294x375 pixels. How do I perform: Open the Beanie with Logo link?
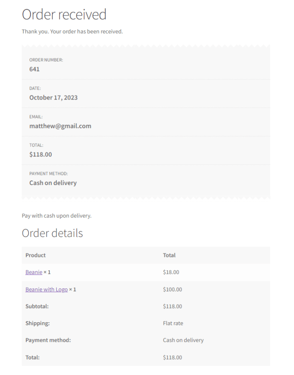click(x=46, y=289)
